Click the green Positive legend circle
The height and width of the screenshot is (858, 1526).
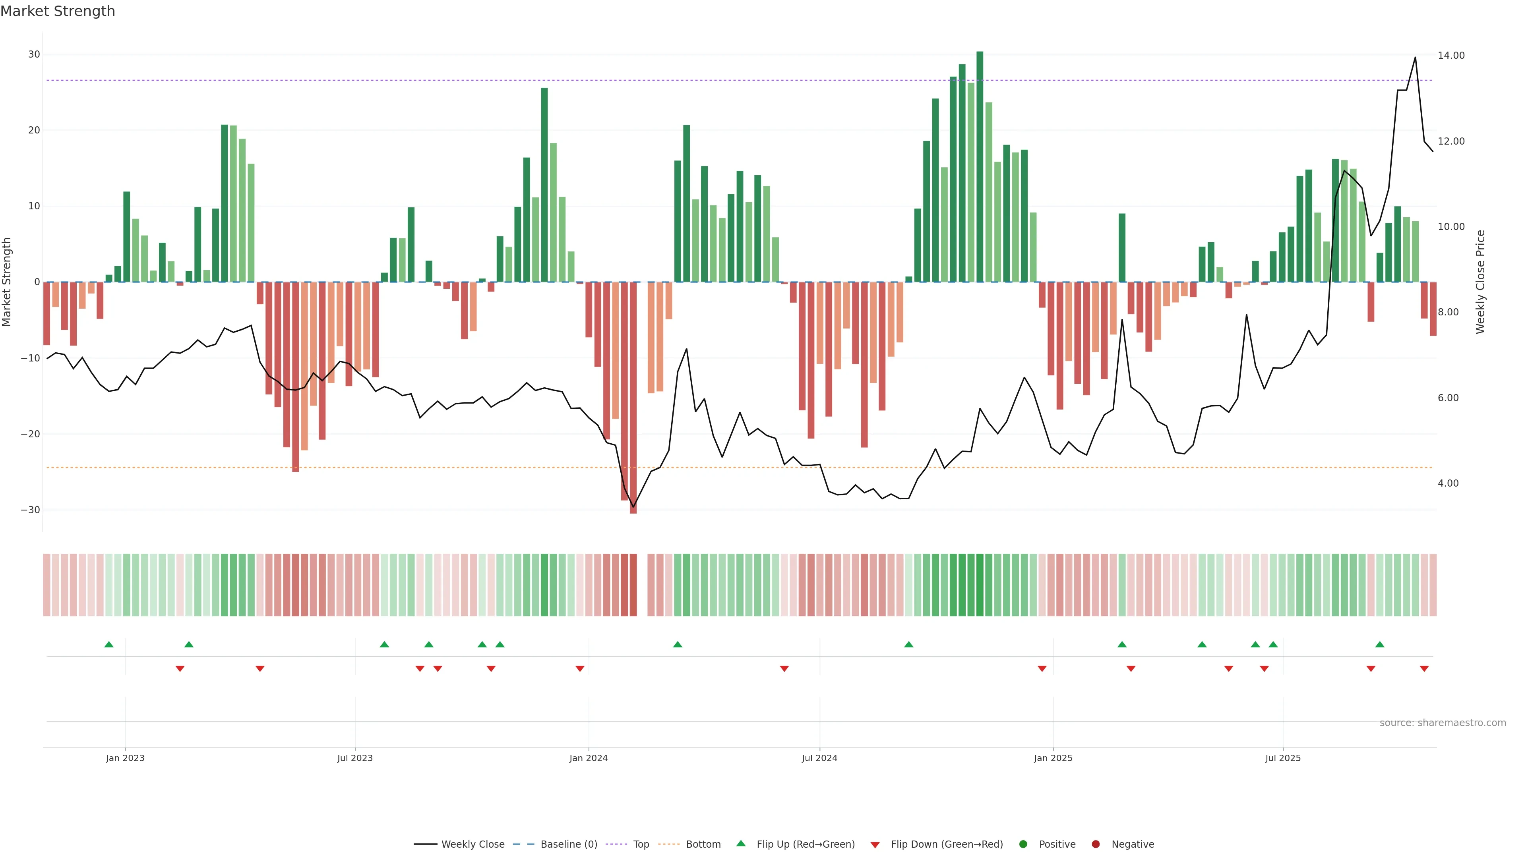point(1023,844)
